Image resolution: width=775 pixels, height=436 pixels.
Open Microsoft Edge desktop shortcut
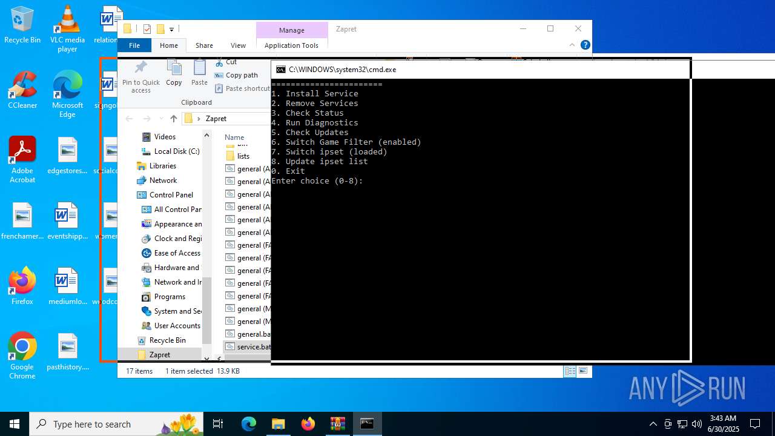[67, 94]
